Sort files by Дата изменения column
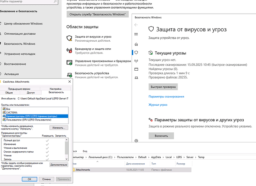This screenshot has height=186, width=256. pos(136,164)
